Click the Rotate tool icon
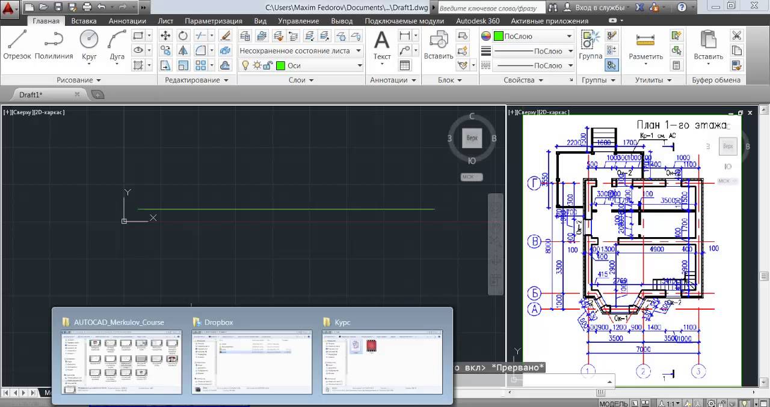 pos(183,36)
